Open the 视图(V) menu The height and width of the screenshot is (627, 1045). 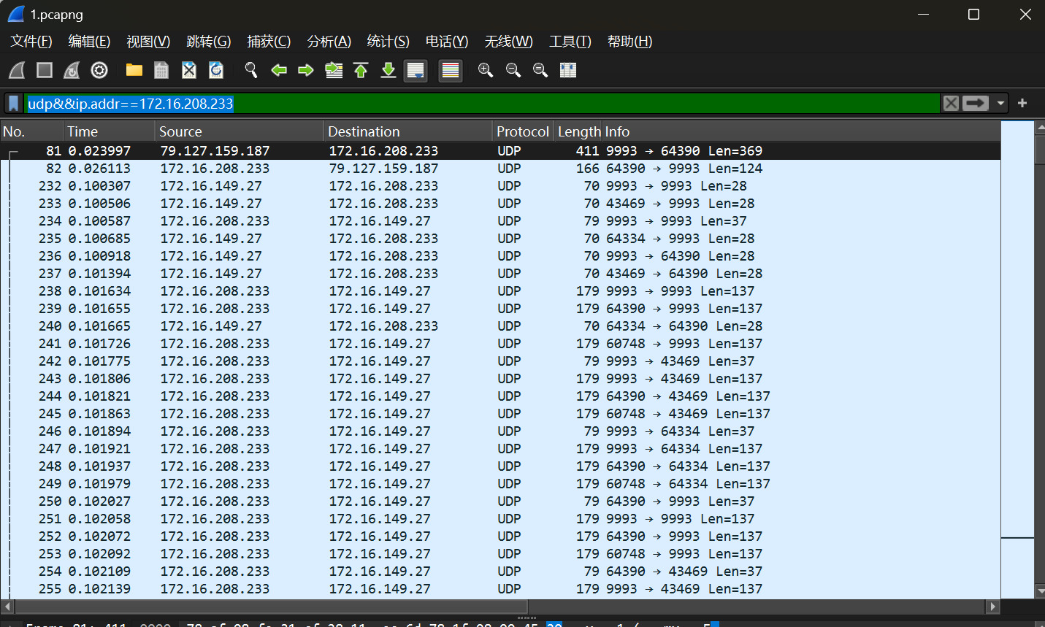click(x=148, y=42)
